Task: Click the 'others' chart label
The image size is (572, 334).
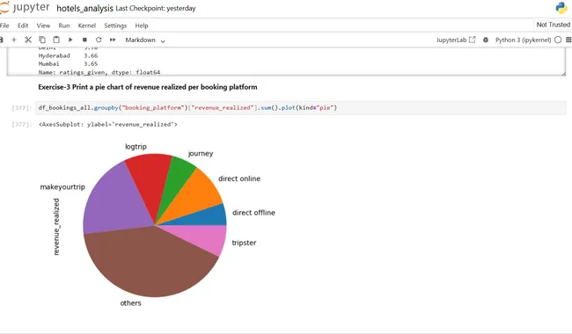Action: pos(130,303)
